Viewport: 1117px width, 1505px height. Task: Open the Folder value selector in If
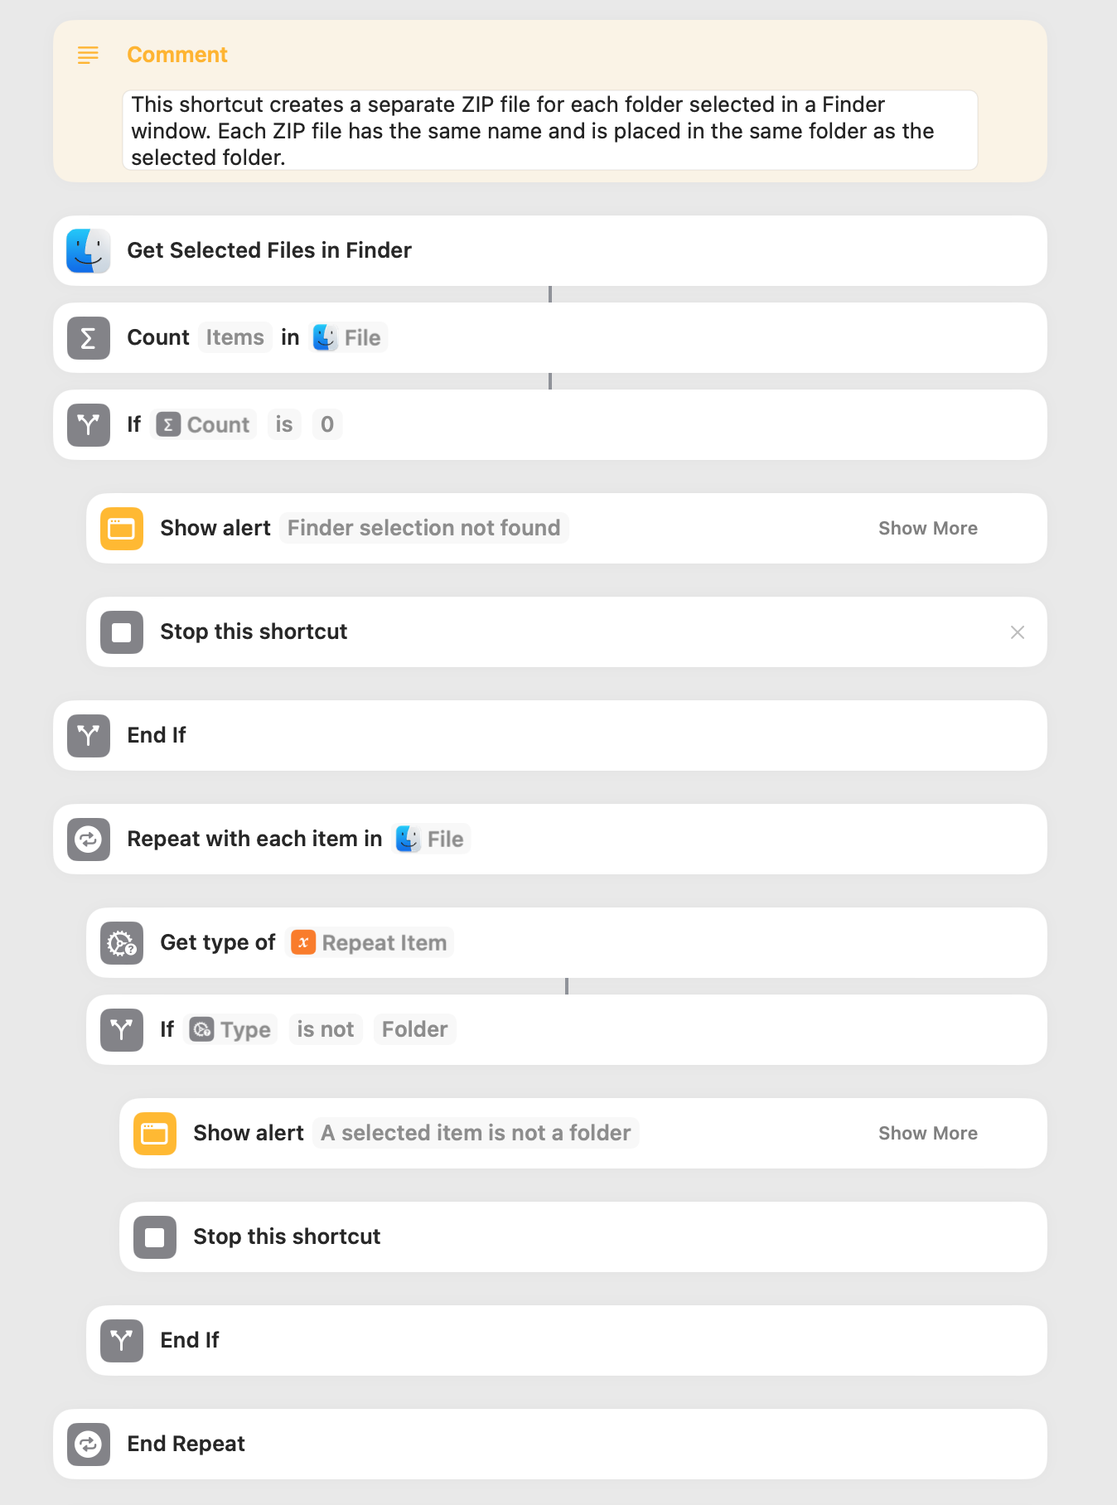414,1029
